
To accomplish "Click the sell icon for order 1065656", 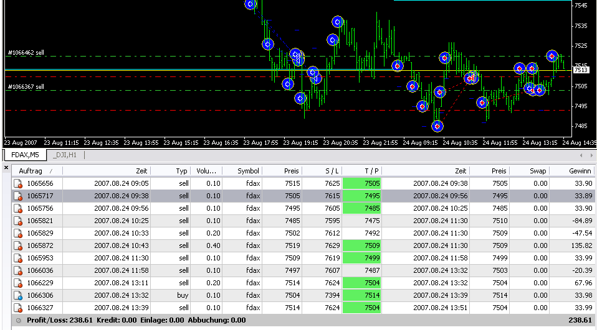I will point(18,183).
